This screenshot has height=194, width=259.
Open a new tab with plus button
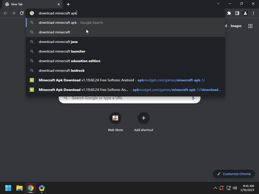tap(68, 4)
